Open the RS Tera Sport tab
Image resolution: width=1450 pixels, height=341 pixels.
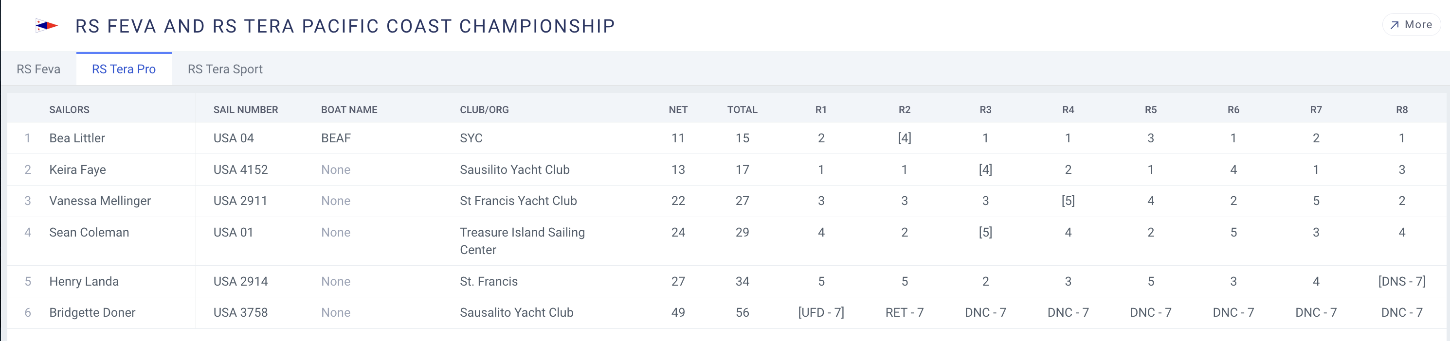[225, 69]
